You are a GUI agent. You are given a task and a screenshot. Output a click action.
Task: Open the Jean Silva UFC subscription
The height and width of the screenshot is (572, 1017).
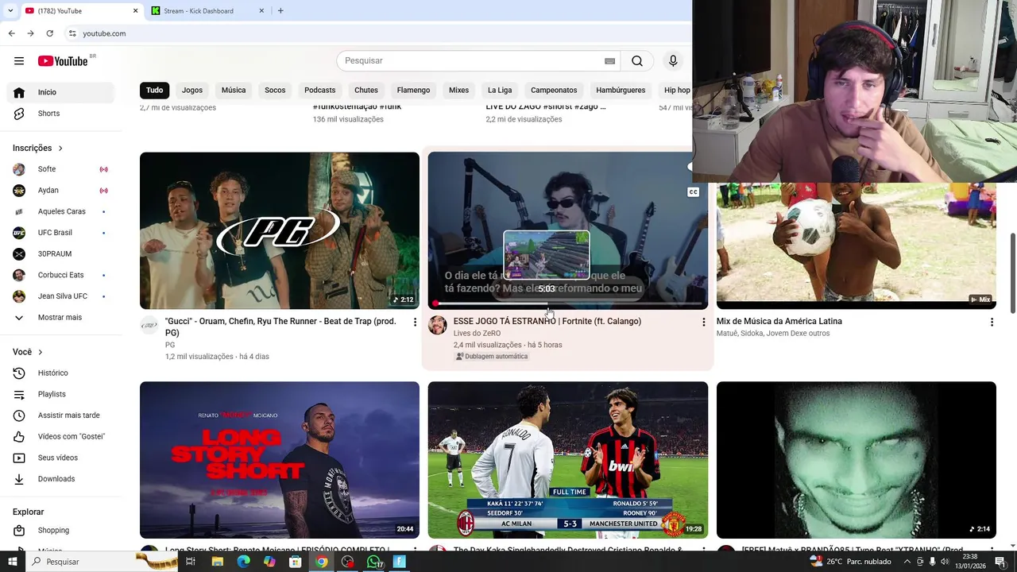(60, 296)
